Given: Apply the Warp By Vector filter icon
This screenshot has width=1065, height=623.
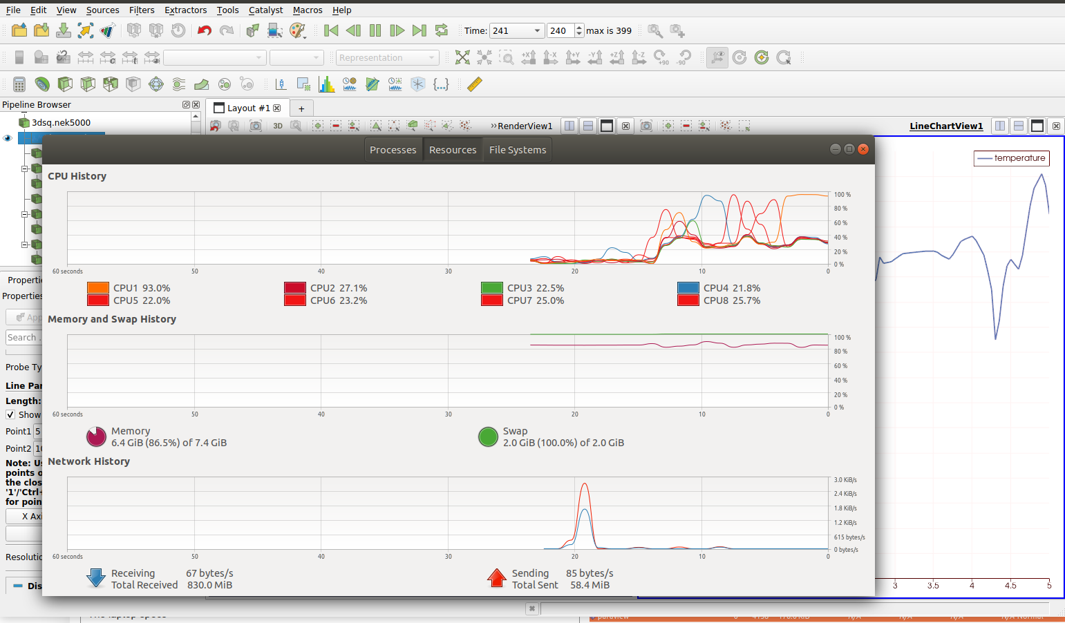Looking at the screenshot, I should (x=202, y=84).
